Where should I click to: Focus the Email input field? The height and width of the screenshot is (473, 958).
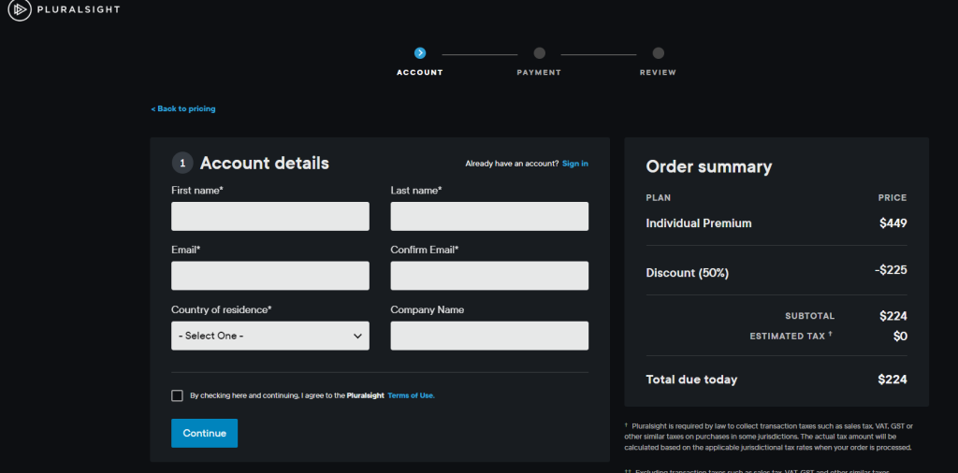[270, 276]
